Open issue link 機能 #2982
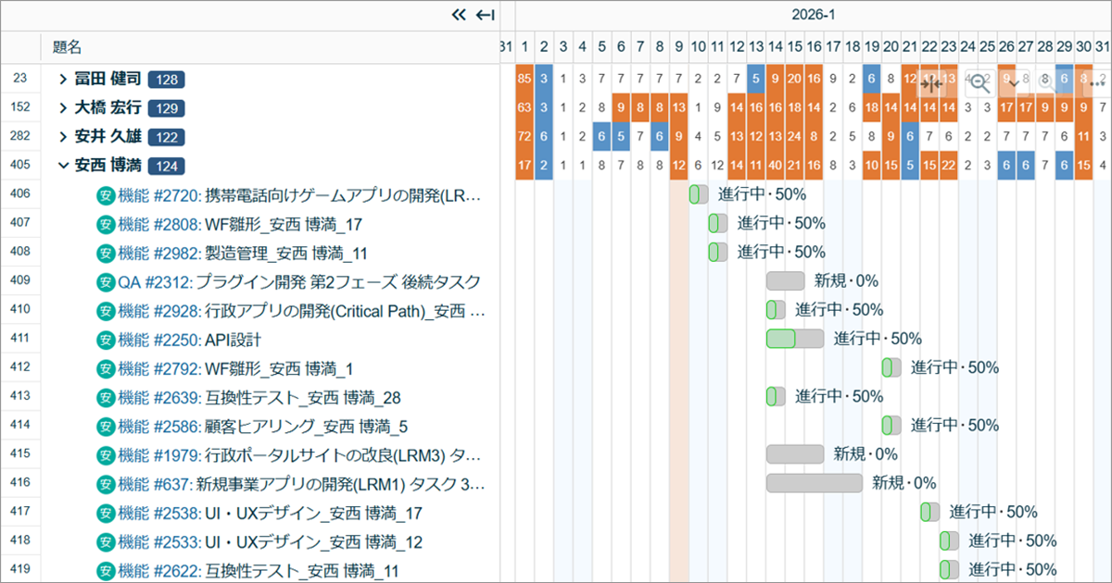Screen dimensions: 1112x583 coord(159,253)
